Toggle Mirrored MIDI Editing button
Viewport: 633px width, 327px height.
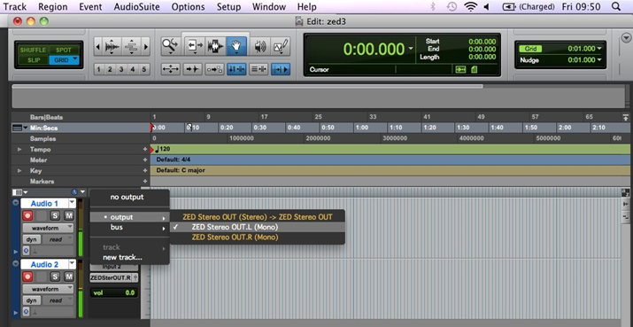click(214, 69)
